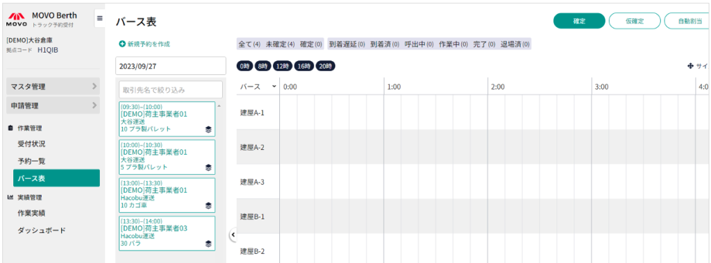Filter by 完了(0) status
The width and height of the screenshot is (711, 263).
tap(484, 44)
